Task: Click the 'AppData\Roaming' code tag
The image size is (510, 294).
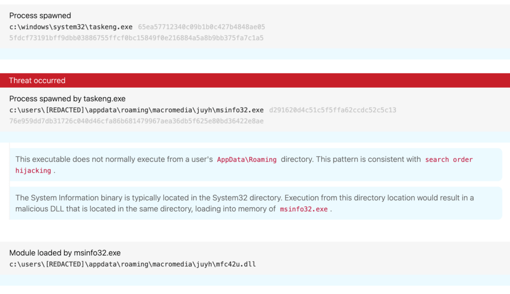Action: (x=247, y=159)
